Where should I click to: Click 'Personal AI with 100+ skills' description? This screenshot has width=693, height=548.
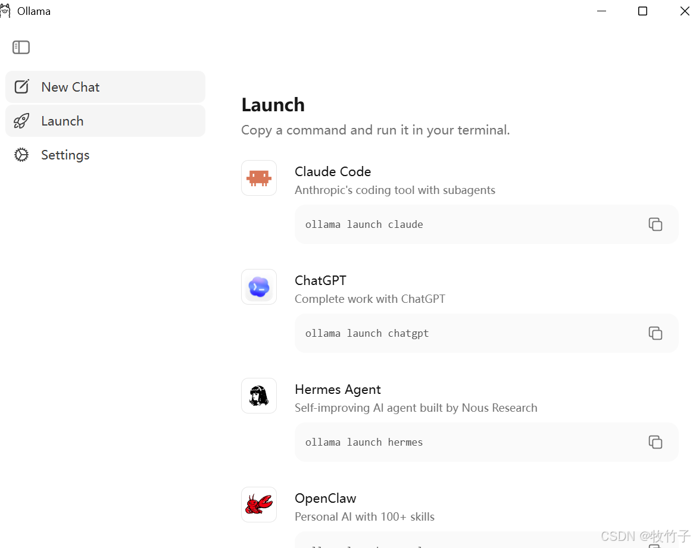tap(364, 516)
